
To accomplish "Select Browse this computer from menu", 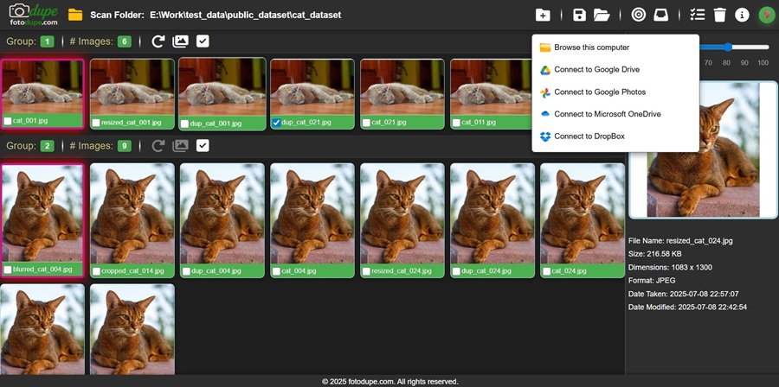I will click(591, 48).
